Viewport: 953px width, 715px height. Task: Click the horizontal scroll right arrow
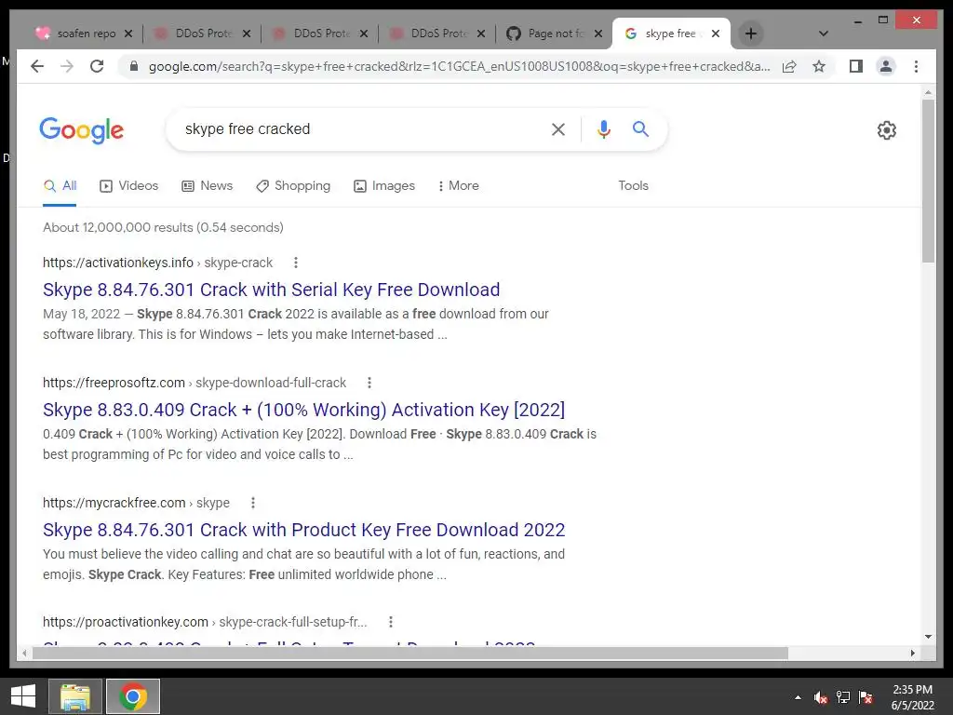(x=912, y=653)
